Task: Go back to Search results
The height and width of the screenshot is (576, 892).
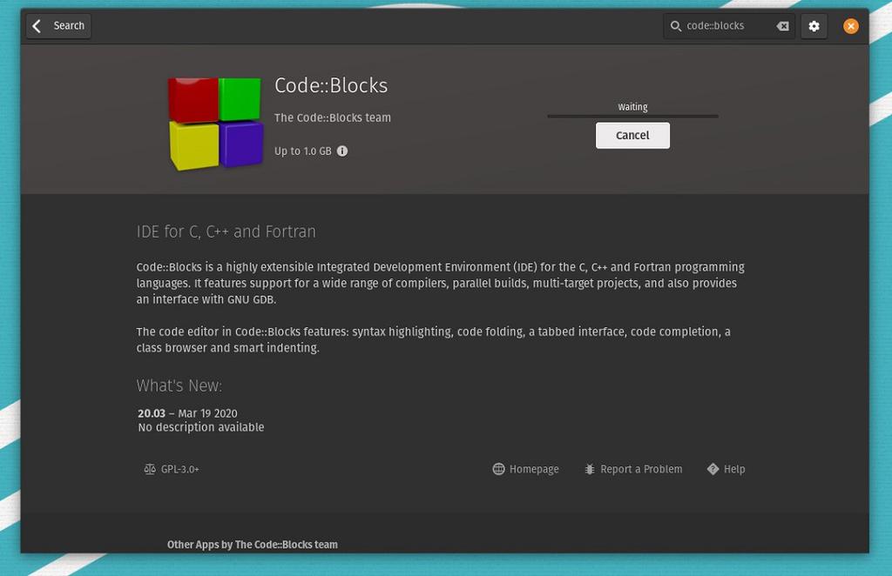Action: [58, 26]
